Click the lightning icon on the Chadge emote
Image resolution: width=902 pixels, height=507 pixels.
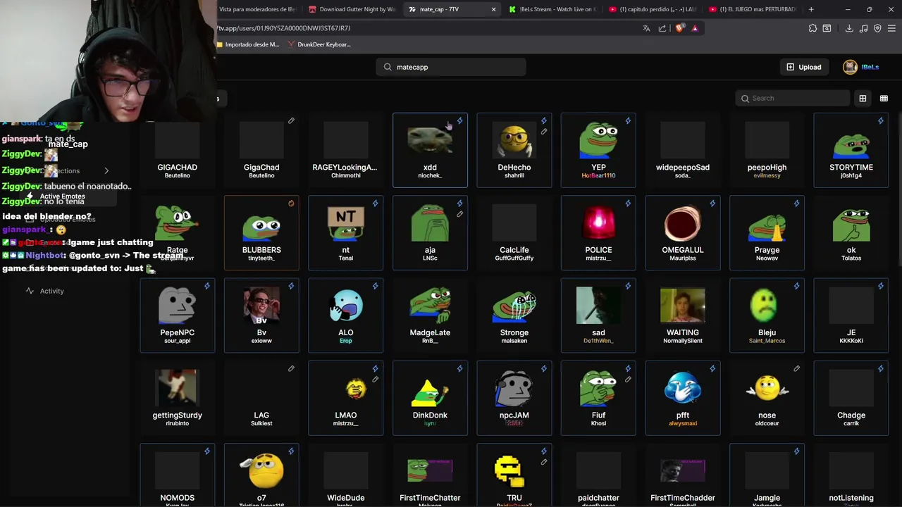point(881,368)
